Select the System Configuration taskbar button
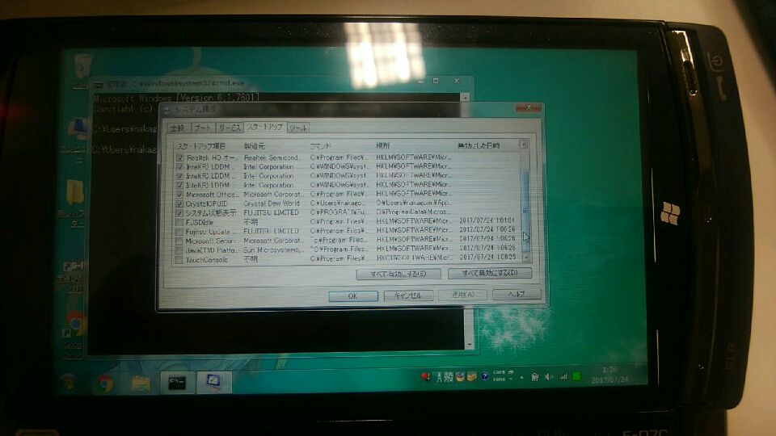Viewport: 776px width, 436px height. 213,383
